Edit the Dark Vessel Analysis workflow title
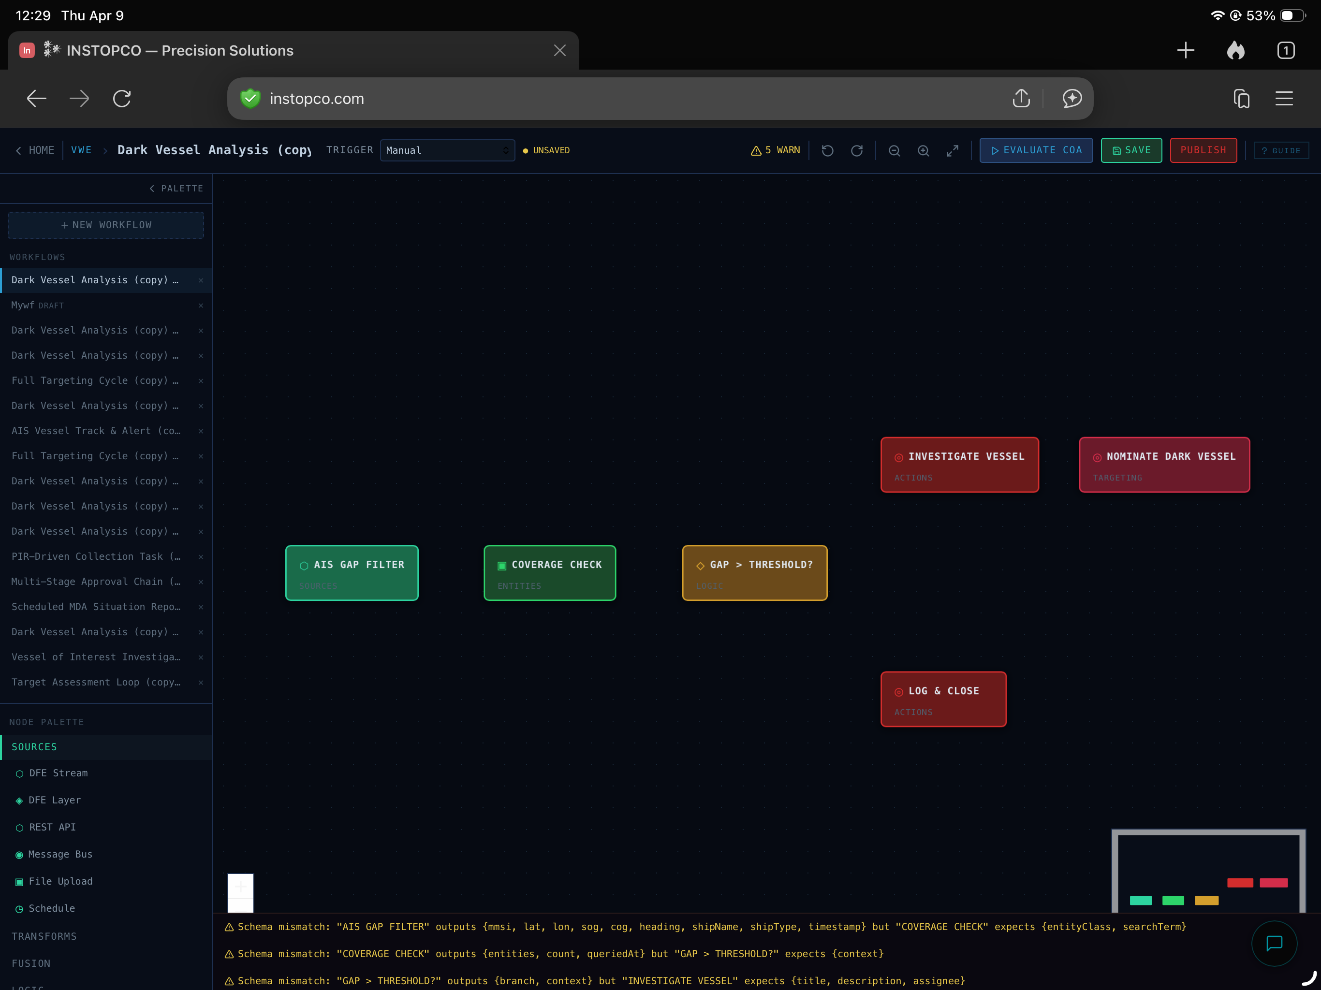Image resolution: width=1321 pixels, height=990 pixels. click(214, 150)
